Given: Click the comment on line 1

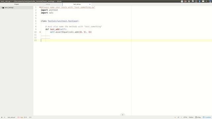Looking at the screenshot, I should tap(68, 7).
